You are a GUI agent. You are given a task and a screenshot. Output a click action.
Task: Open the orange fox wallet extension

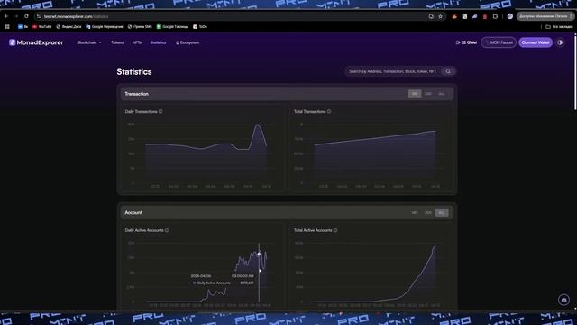pos(454,16)
